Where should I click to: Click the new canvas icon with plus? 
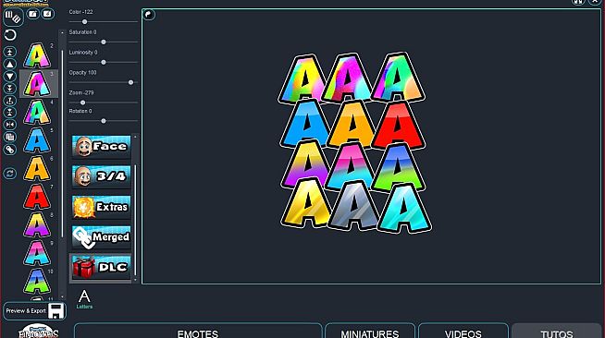click(x=33, y=14)
